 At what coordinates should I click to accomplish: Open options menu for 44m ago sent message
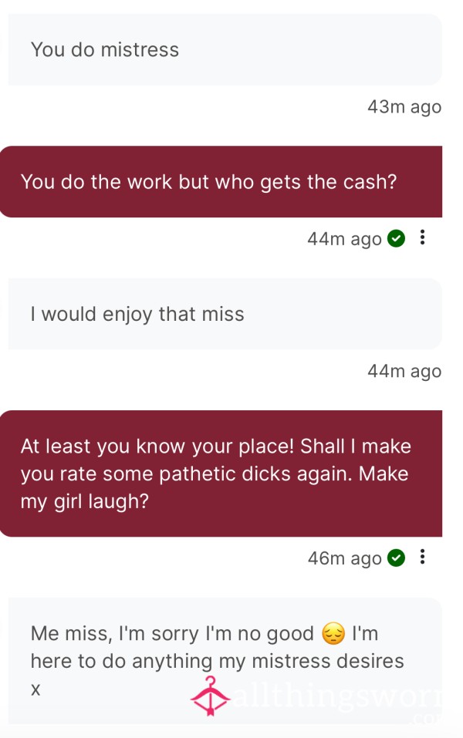click(x=422, y=238)
